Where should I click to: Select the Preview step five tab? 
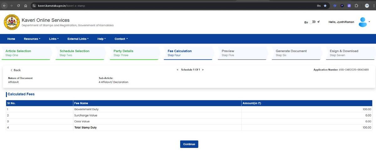point(228,53)
